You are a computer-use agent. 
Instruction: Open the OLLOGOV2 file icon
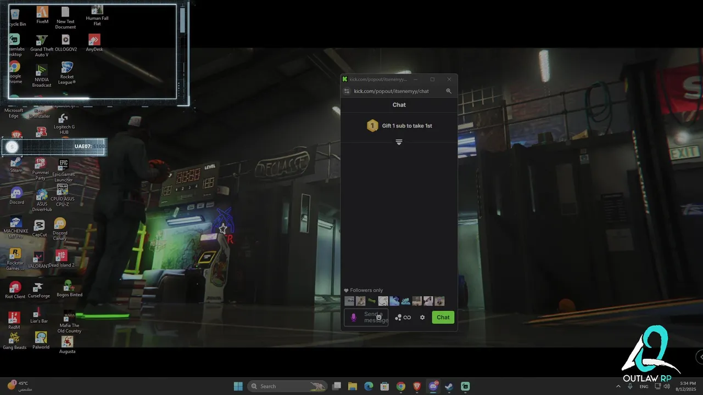[x=66, y=43]
